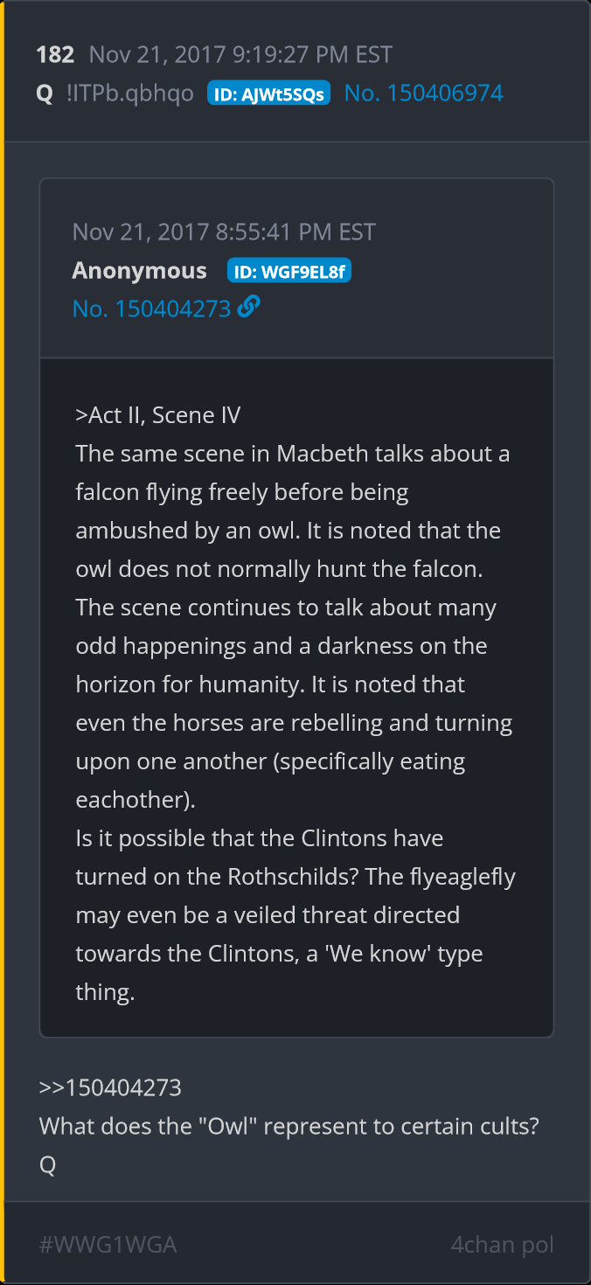Click post number 182
This screenshot has width=591, height=1285.
pyautogui.click(x=55, y=55)
